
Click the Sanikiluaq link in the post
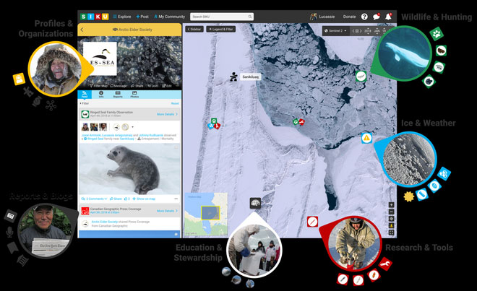coord(126,139)
